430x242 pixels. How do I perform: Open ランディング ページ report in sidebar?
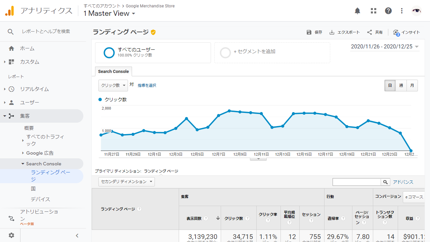[x=50, y=176]
